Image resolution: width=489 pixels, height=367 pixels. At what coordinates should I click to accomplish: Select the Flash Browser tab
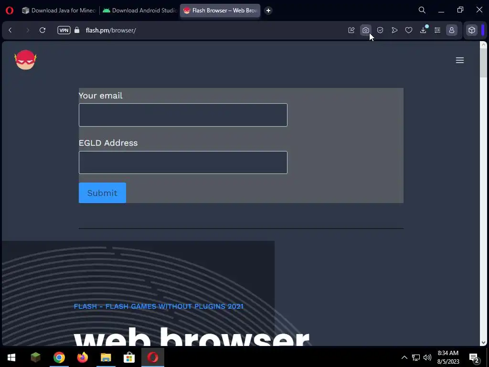[x=220, y=11]
